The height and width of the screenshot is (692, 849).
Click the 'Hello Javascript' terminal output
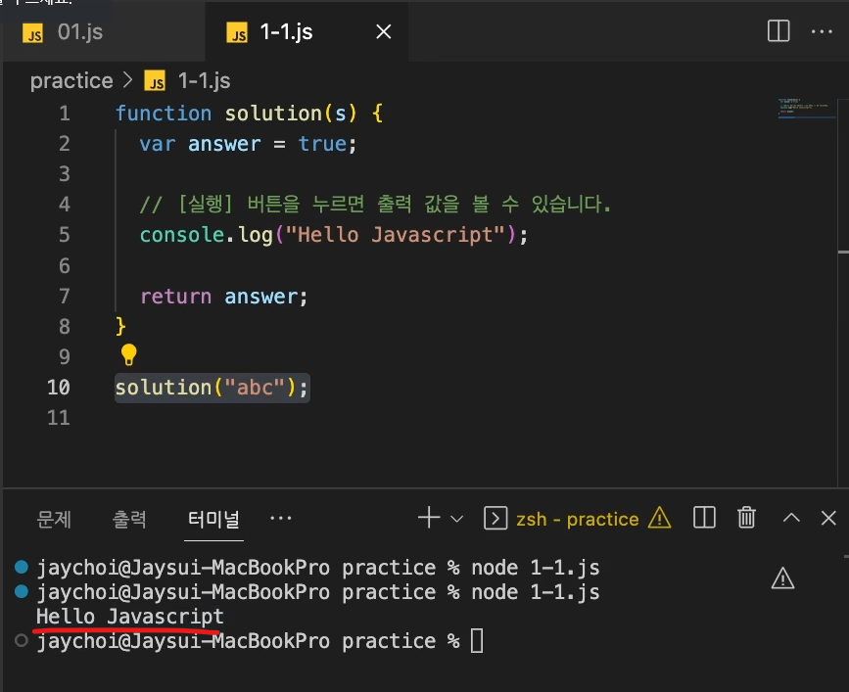pyautogui.click(x=130, y=617)
